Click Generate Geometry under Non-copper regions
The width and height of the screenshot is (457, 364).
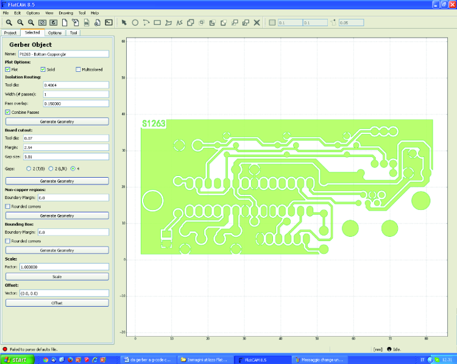pos(57,215)
